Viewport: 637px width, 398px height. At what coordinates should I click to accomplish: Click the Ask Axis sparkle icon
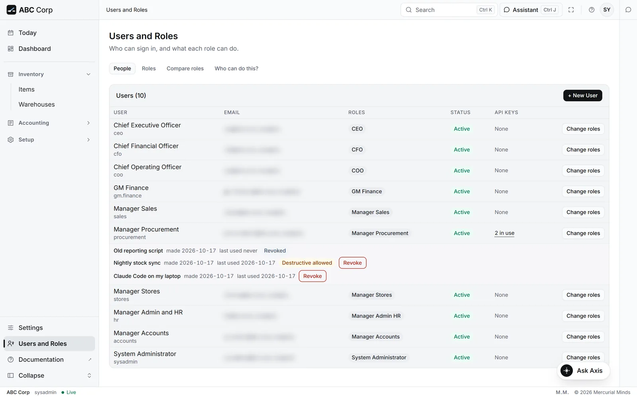[567, 371]
